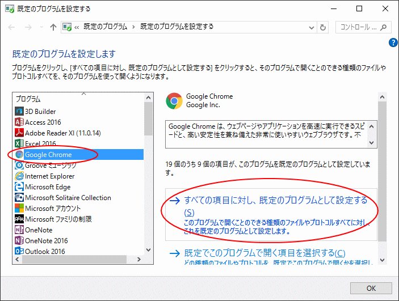This screenshot has width=399, height=301.
Task: Click program list scroll right arrow
Action: click(x=139, y=259)
